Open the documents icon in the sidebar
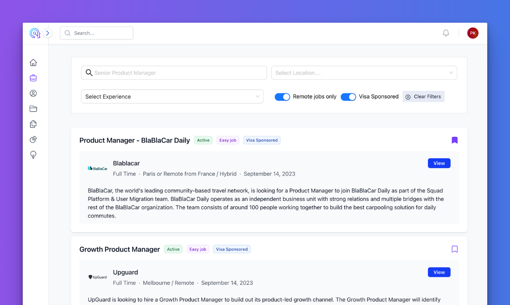Viewport: 510px width, 305px height. pyautogui.click(x=33, y=124)
